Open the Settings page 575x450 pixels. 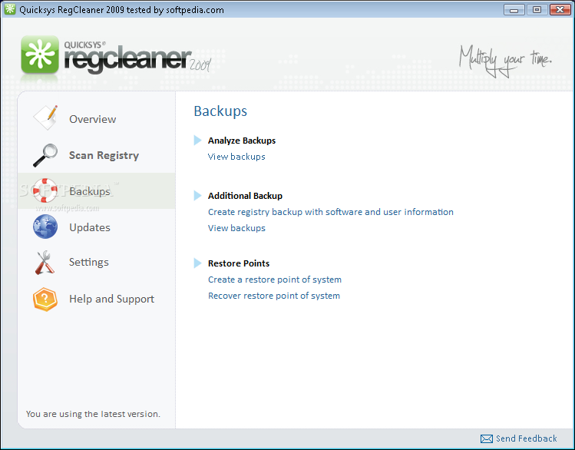click(89, 262)
